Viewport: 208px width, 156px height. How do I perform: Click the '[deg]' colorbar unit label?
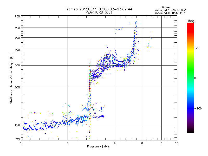[191, 21]
